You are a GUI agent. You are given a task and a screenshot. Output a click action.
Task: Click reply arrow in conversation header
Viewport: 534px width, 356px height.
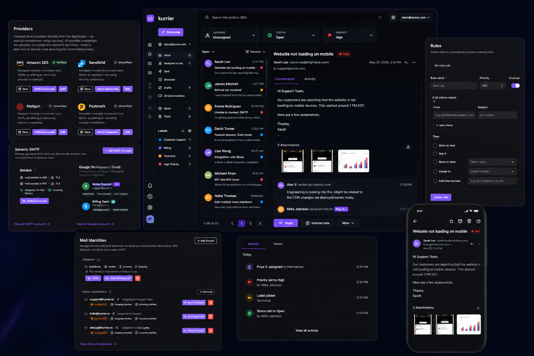pyautogui.click(x=406, y=63)
